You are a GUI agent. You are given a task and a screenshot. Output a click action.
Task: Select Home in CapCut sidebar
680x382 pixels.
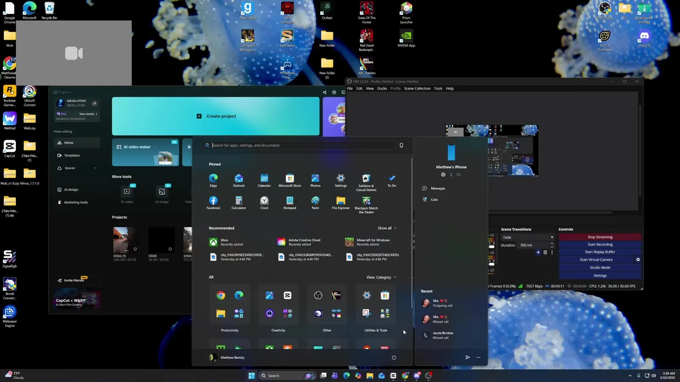tap(77, 143)
